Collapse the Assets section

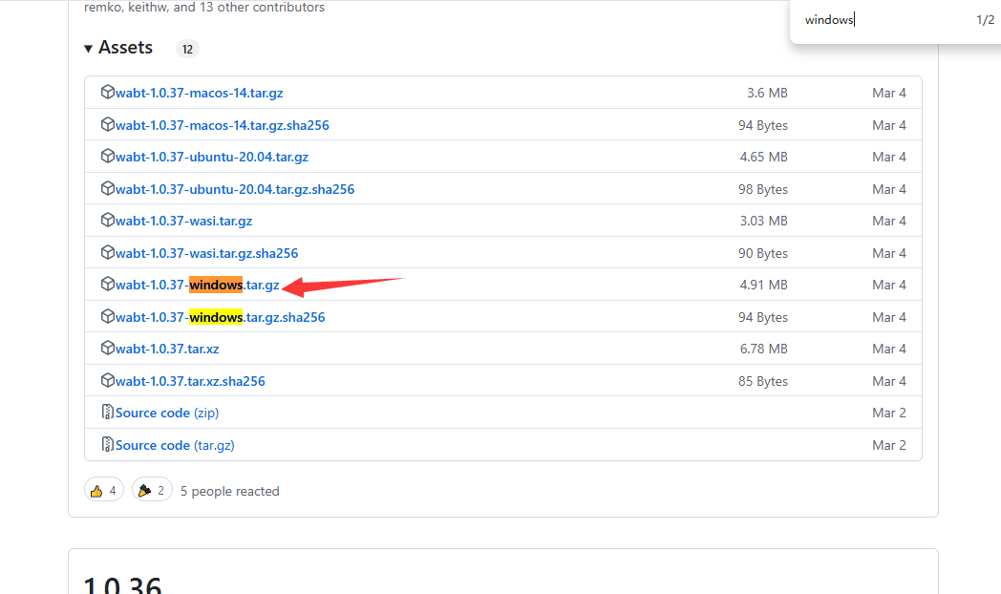click(x=88, y=47)
